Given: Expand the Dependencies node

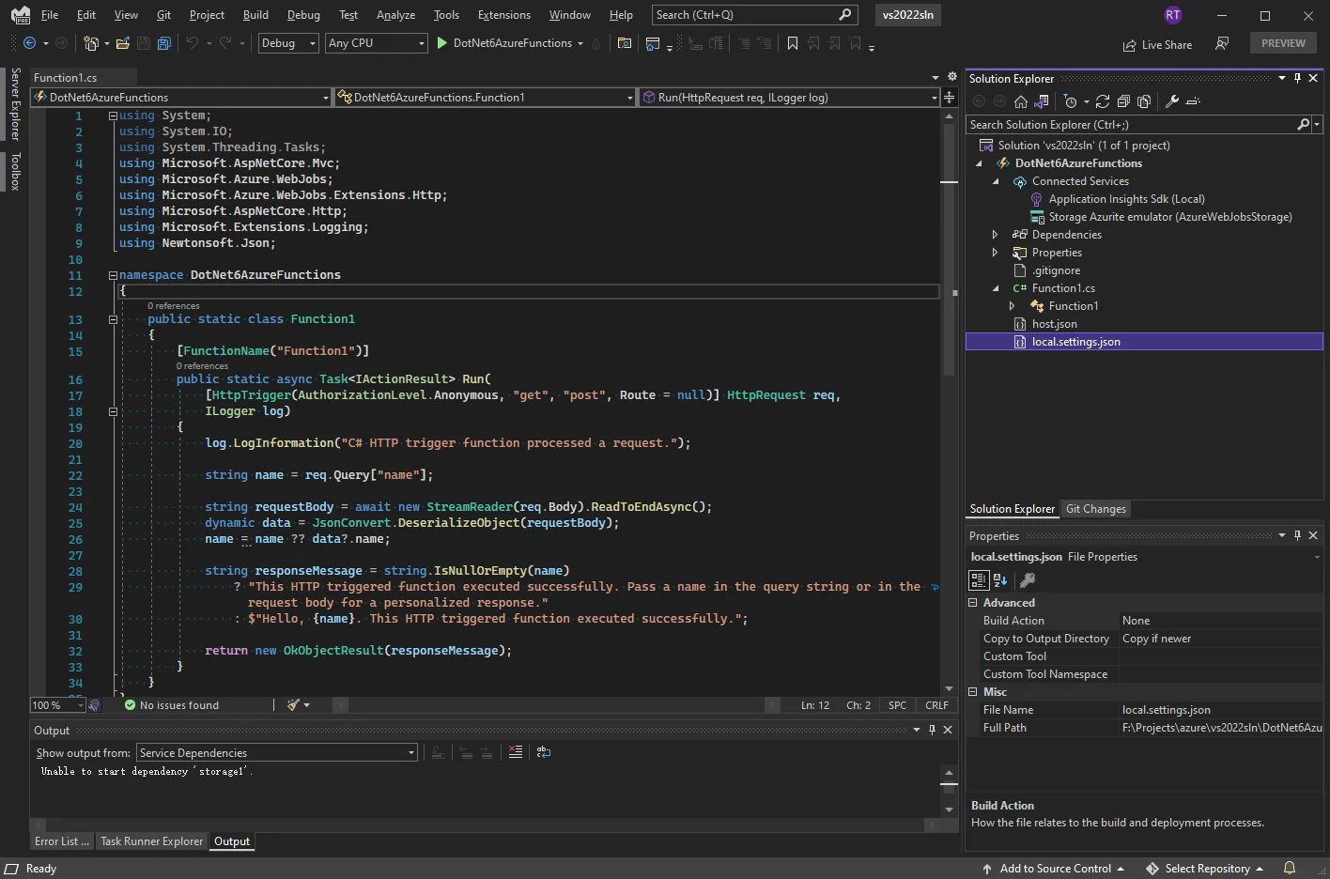Looking at the screenshot, I should click(x=995, y=235).
